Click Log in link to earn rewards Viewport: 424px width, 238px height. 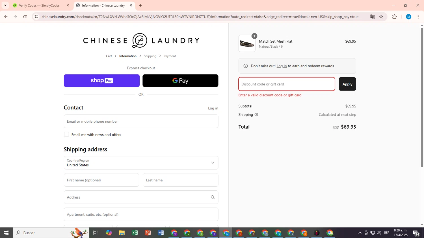click(282, 66)
